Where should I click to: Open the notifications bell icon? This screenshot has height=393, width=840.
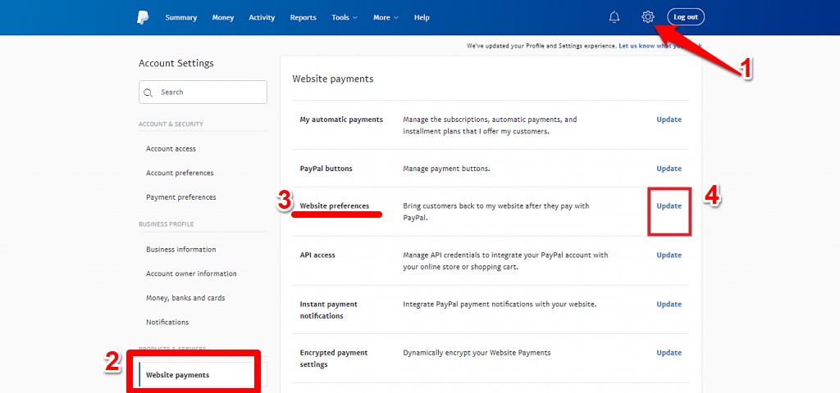pos(614,17)
